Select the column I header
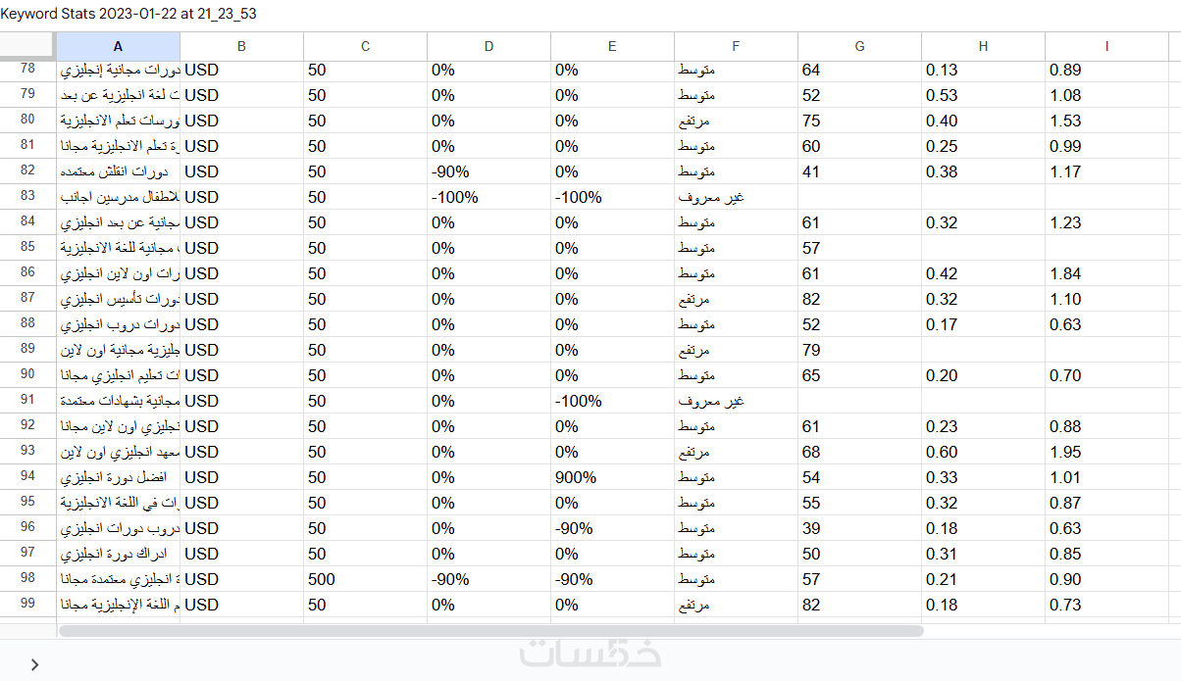1181x681 pixels. pos(1106,46)
